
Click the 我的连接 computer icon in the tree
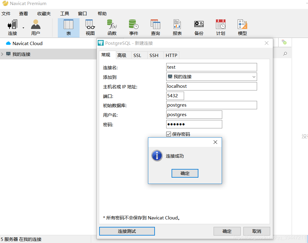point(8,54)
